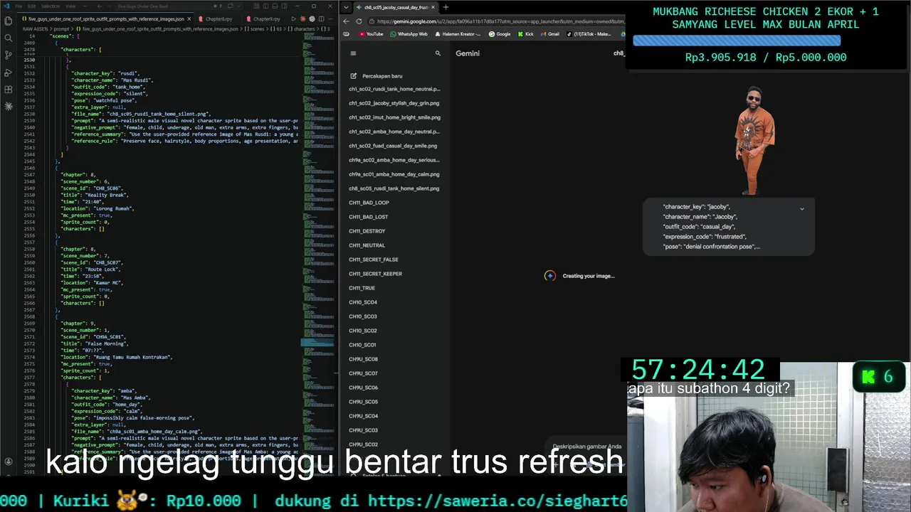911x512 pixels.
Task: Open the Extensions view in VS Code
Action: click(x=9, y=89)
